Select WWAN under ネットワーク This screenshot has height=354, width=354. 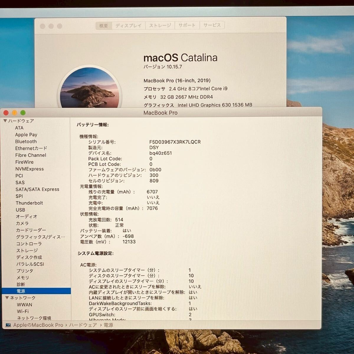click(24, 304)
